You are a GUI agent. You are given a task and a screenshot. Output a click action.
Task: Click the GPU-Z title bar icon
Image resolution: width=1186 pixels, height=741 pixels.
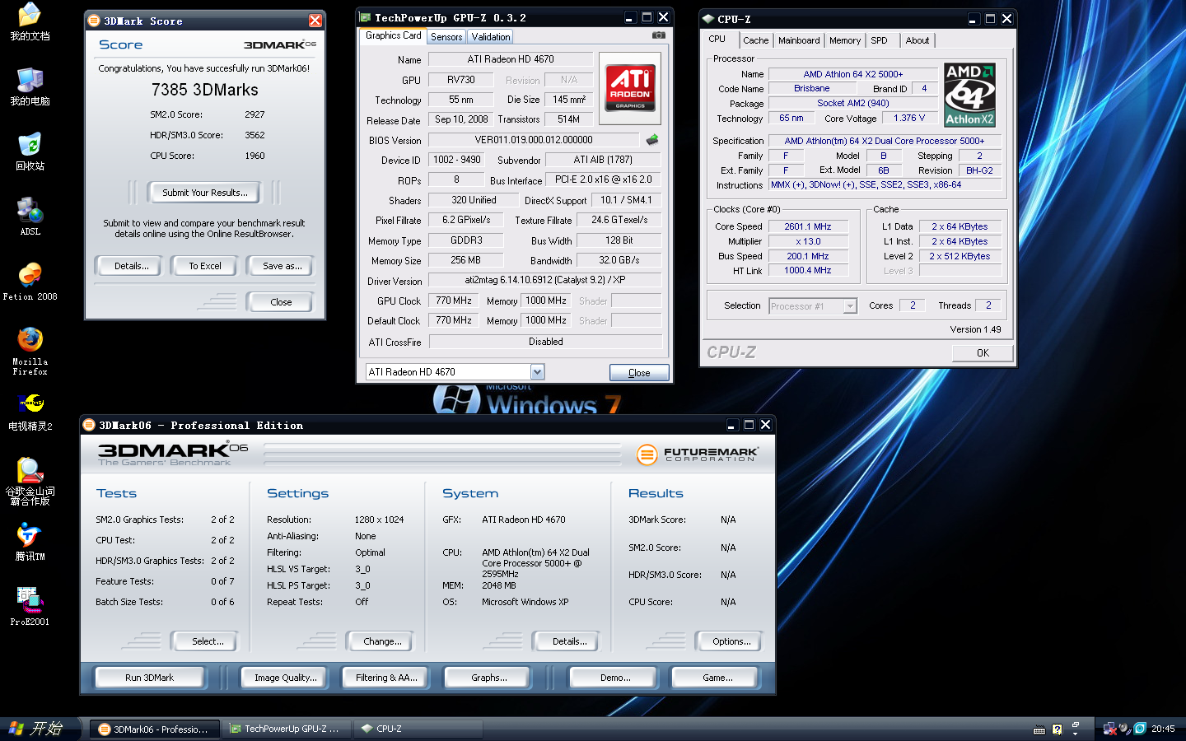(365, 17)
